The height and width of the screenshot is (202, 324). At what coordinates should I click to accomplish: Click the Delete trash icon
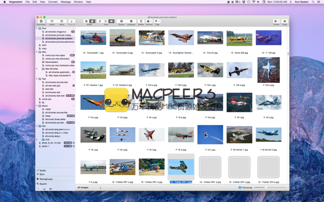coord(141,21)
